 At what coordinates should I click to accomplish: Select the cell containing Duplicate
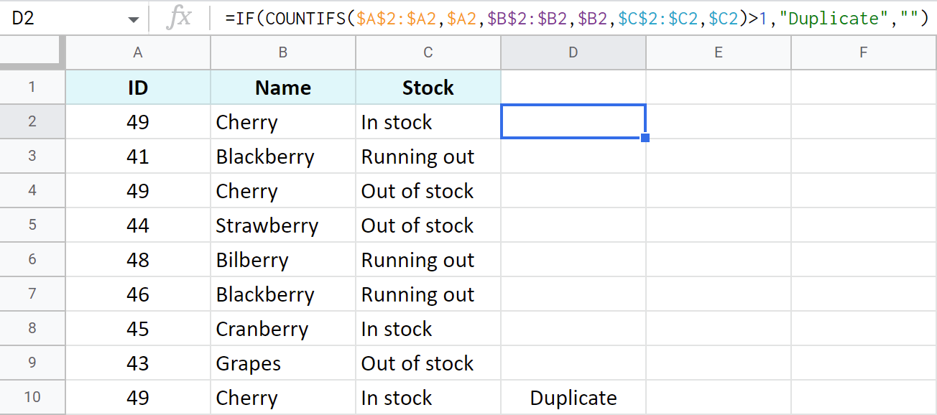click(x=573, y=397)
